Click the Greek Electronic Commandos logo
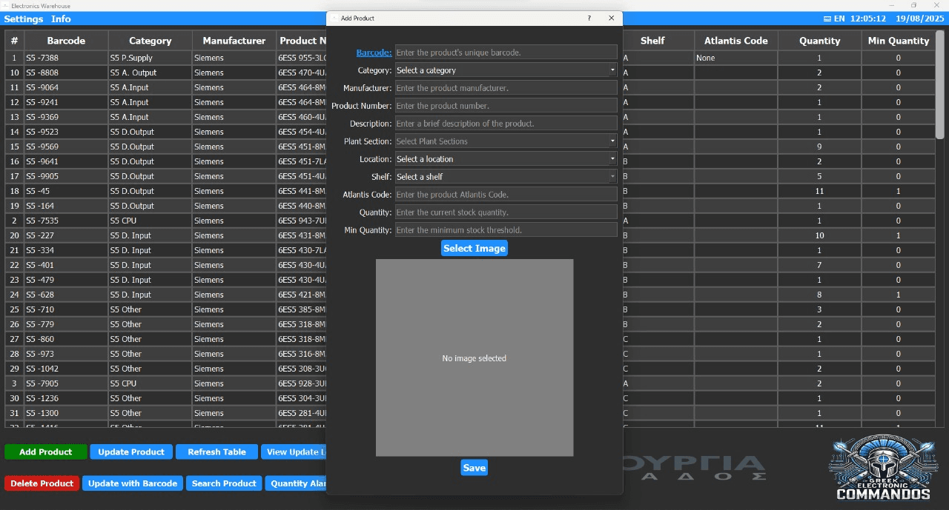The image size is (949, 510). pyautogui.click(x=882, y=468)
